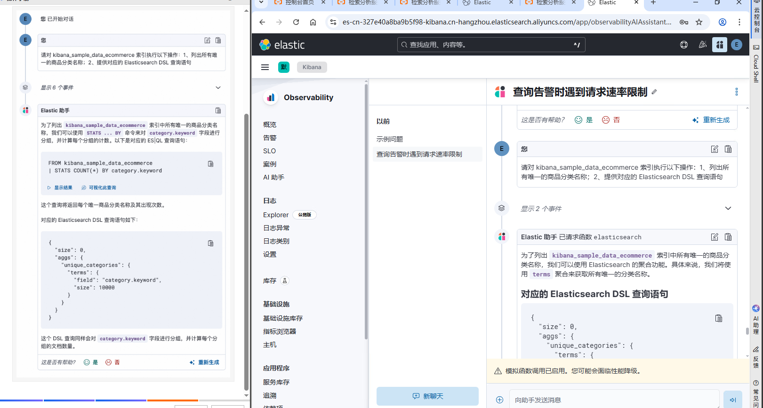Click the browser address bar
The height and width of the screenshot is (408, 763).
tap(507, 22)
